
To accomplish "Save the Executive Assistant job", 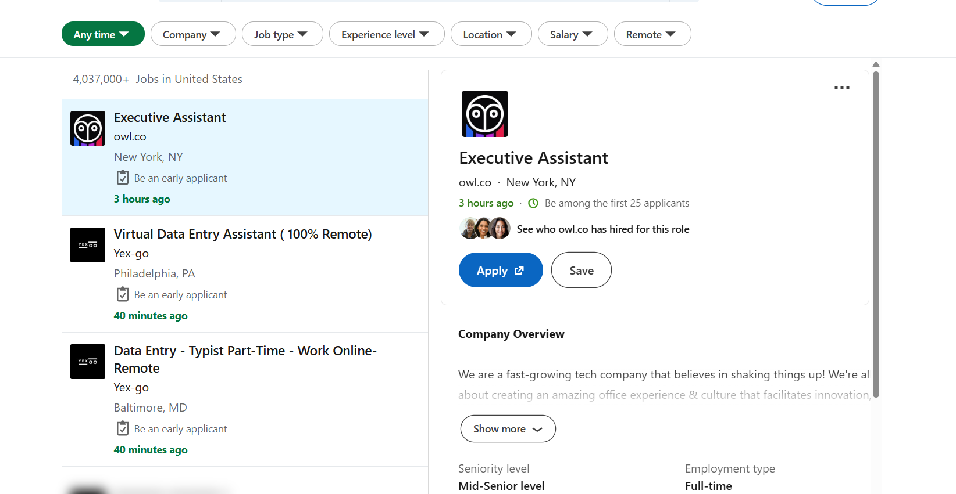I will pyautogui.click(x=582, y=270).
